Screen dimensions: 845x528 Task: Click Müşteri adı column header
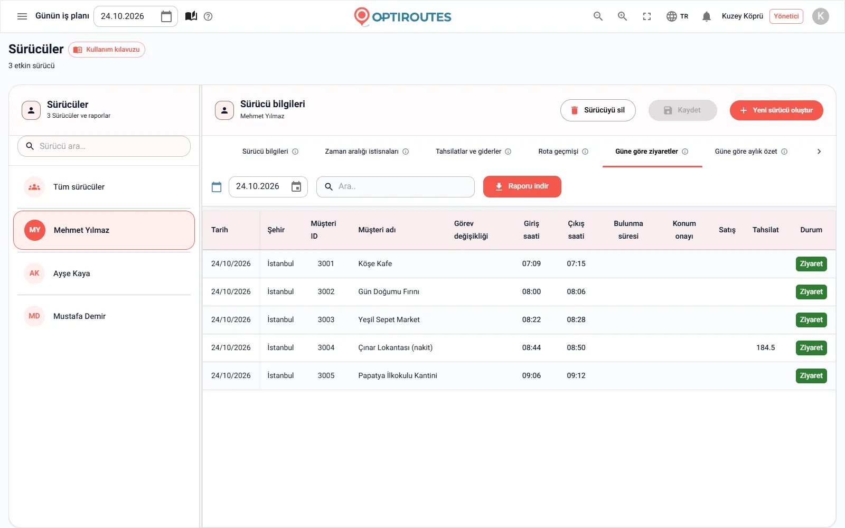[377, 230]
